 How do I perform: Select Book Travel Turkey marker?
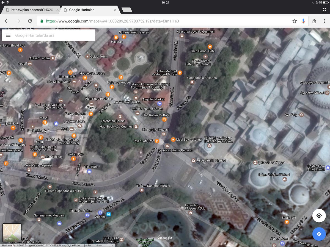point(136,98)
